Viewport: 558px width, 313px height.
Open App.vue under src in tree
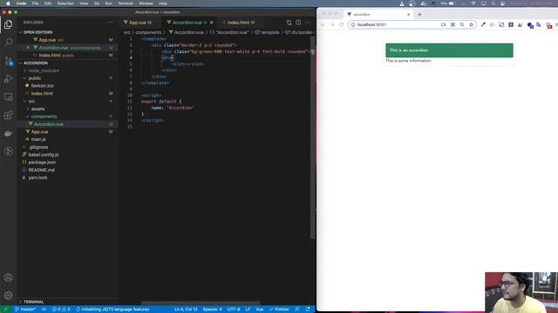tap(39, 131)
